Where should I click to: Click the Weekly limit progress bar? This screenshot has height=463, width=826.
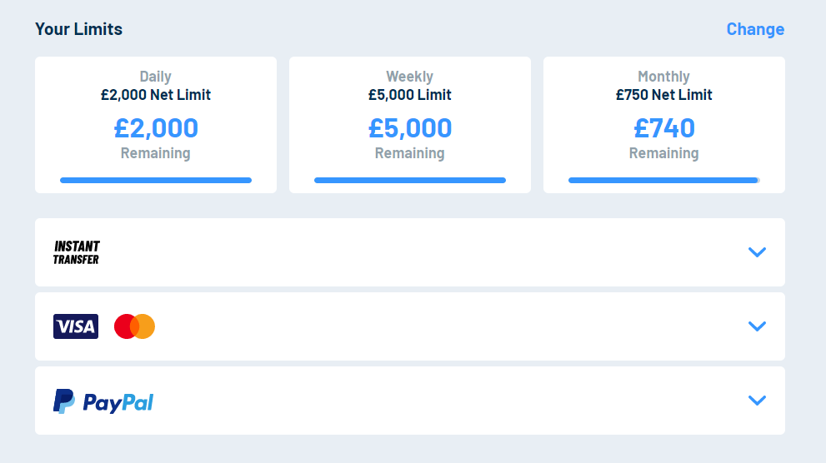pyautogui.click(x=410, y=181)
